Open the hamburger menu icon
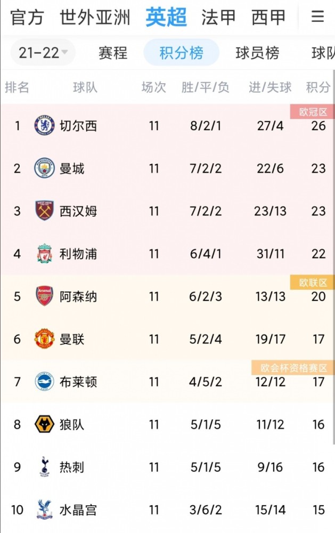Screen dimensions: 335x533 317,17
